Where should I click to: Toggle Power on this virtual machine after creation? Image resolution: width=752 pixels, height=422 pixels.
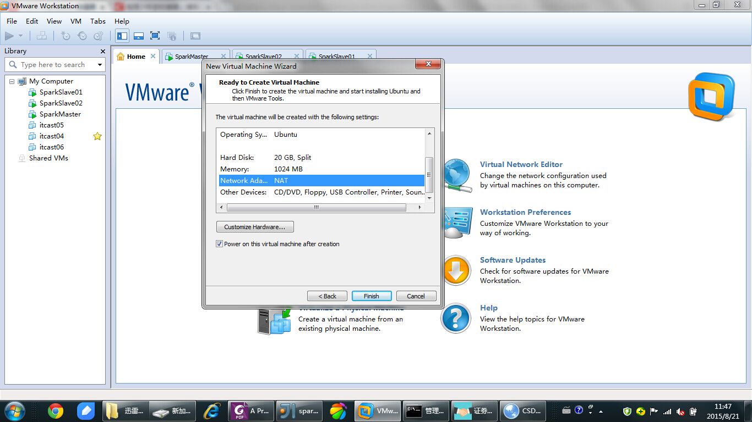220,244
